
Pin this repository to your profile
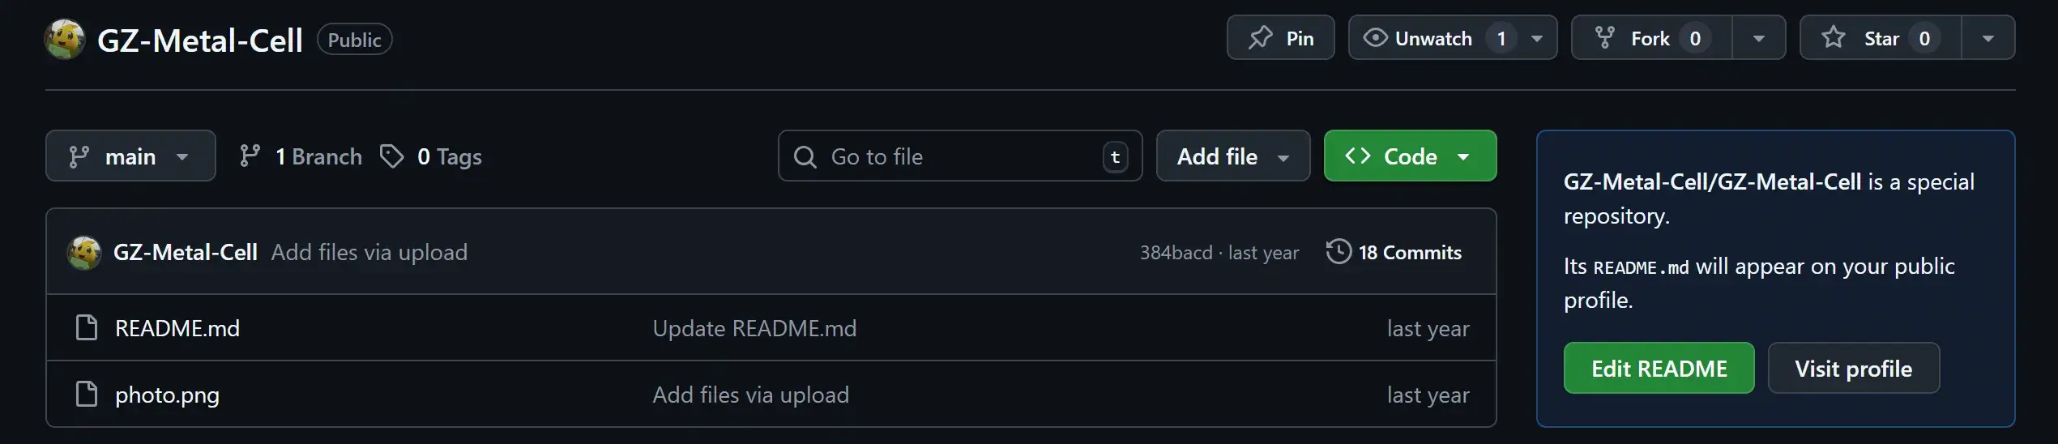(x=1280, y=38)
